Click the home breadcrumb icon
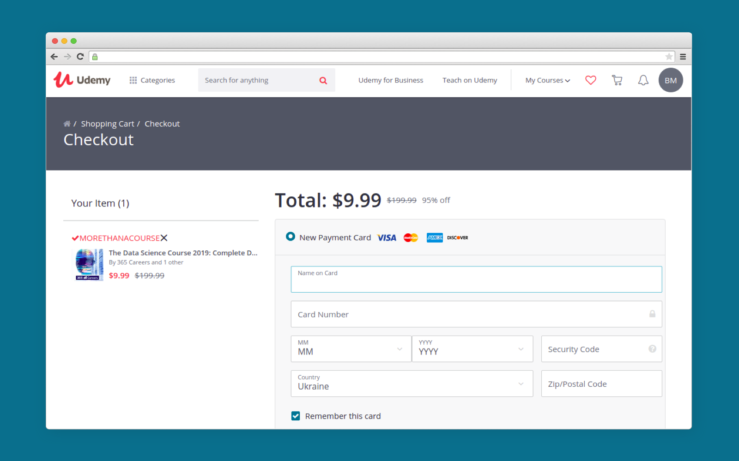The width and height of the screenshot is (739, 461). click(67, 124)
